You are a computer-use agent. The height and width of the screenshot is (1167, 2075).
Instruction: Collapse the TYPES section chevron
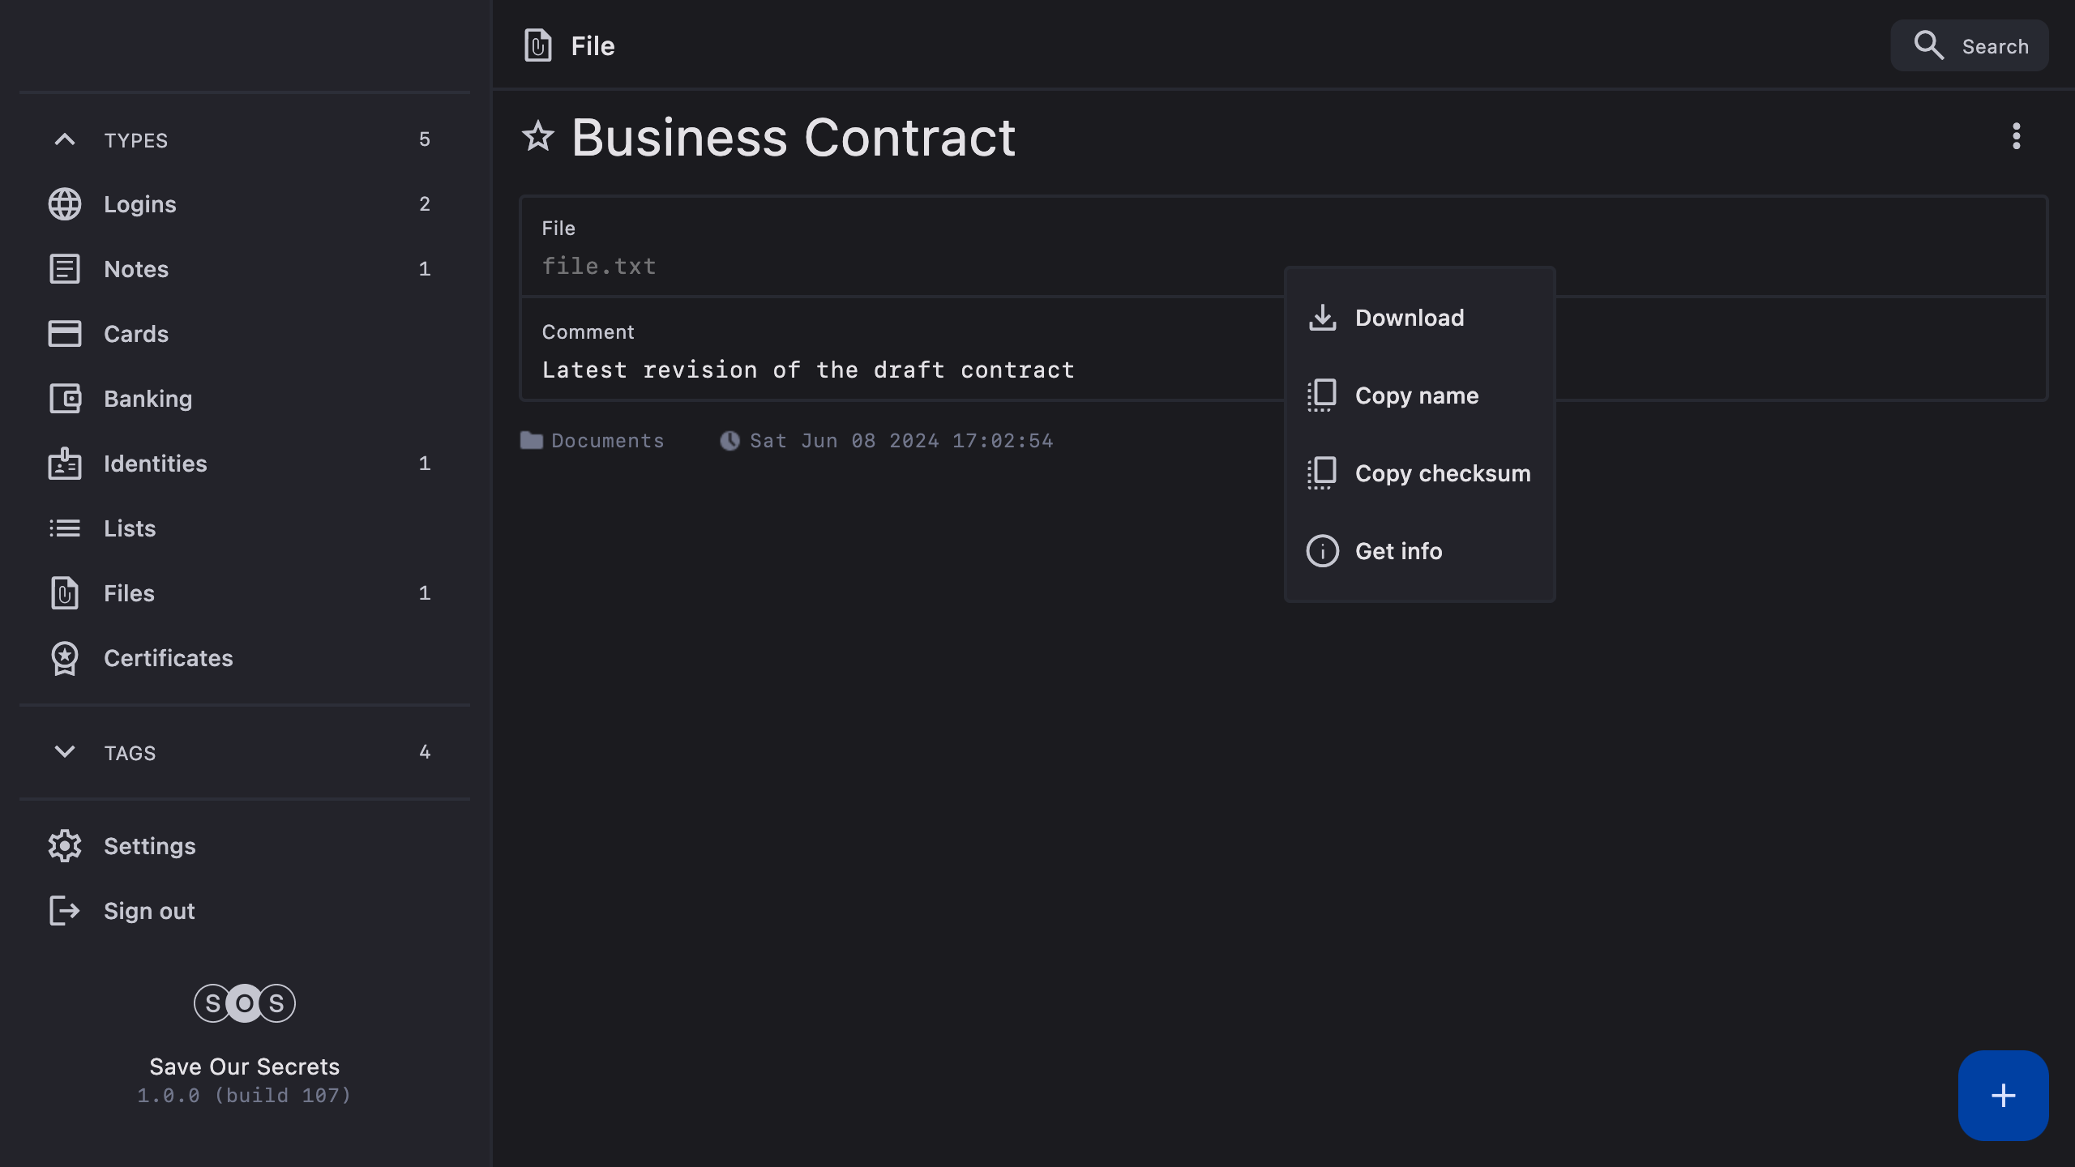64,139
